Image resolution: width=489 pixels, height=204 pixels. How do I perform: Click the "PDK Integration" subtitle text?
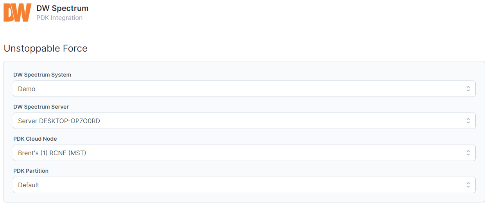[x=59, y=18]
